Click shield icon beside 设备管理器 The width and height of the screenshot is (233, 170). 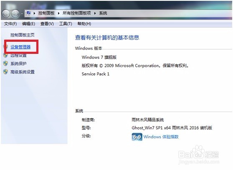[x=6, y=47]
